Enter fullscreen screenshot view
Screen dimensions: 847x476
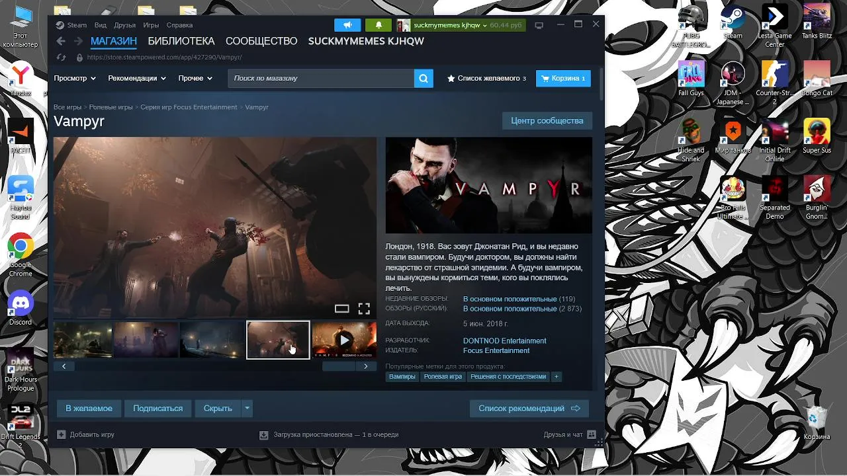tap(364, 308)
